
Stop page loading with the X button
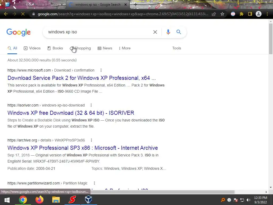tap(23, 14)
